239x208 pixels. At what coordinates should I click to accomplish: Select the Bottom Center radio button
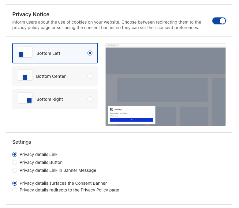pyautogui.click(x=90, y=76)
